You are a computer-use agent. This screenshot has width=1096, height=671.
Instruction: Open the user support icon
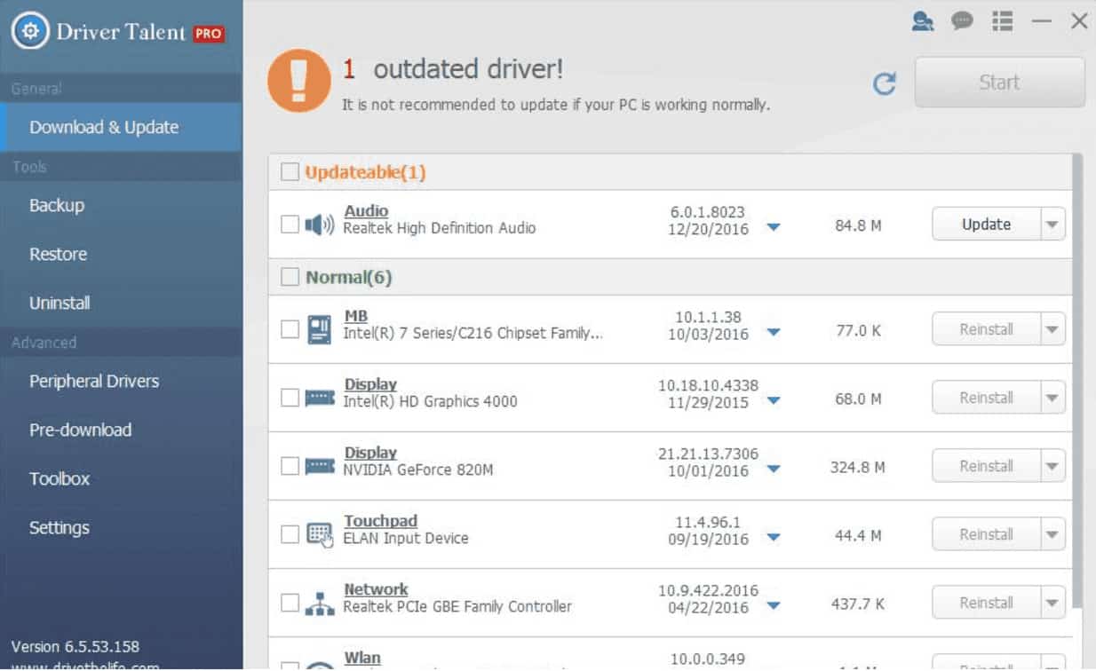(923, 21)
